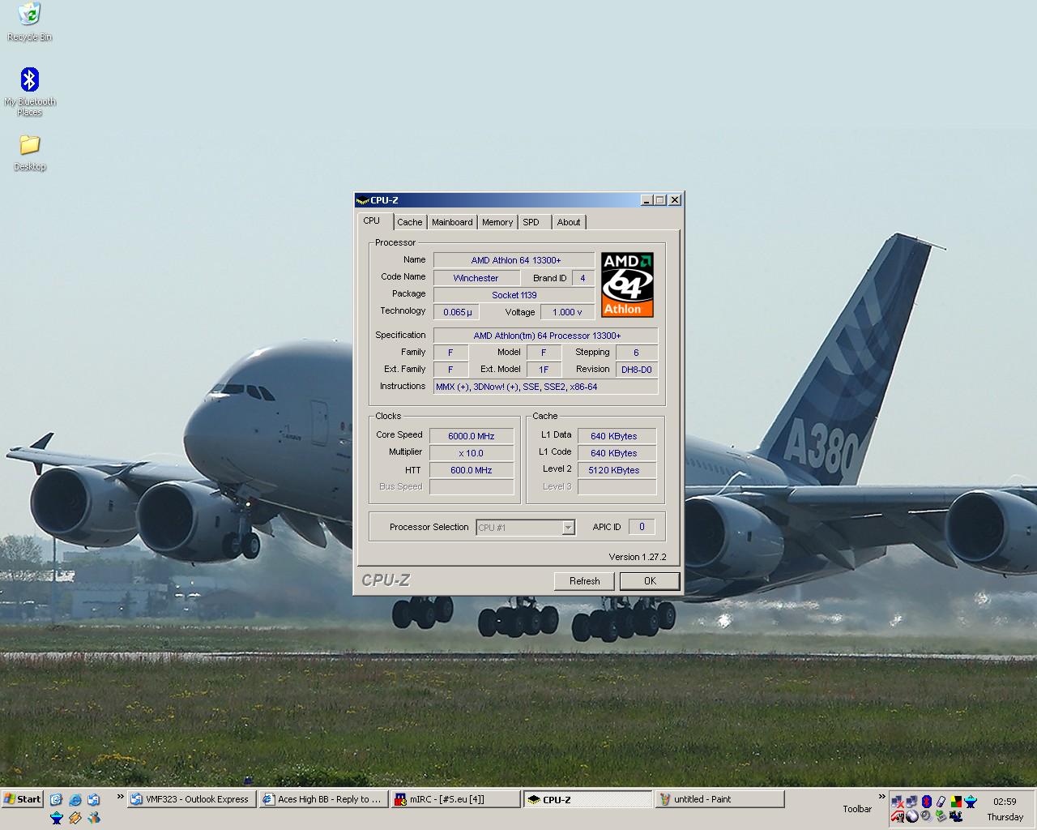Click the network connection tray icon
The image size is (1037, 830).
pyautogui.click(x=911, y=802)
